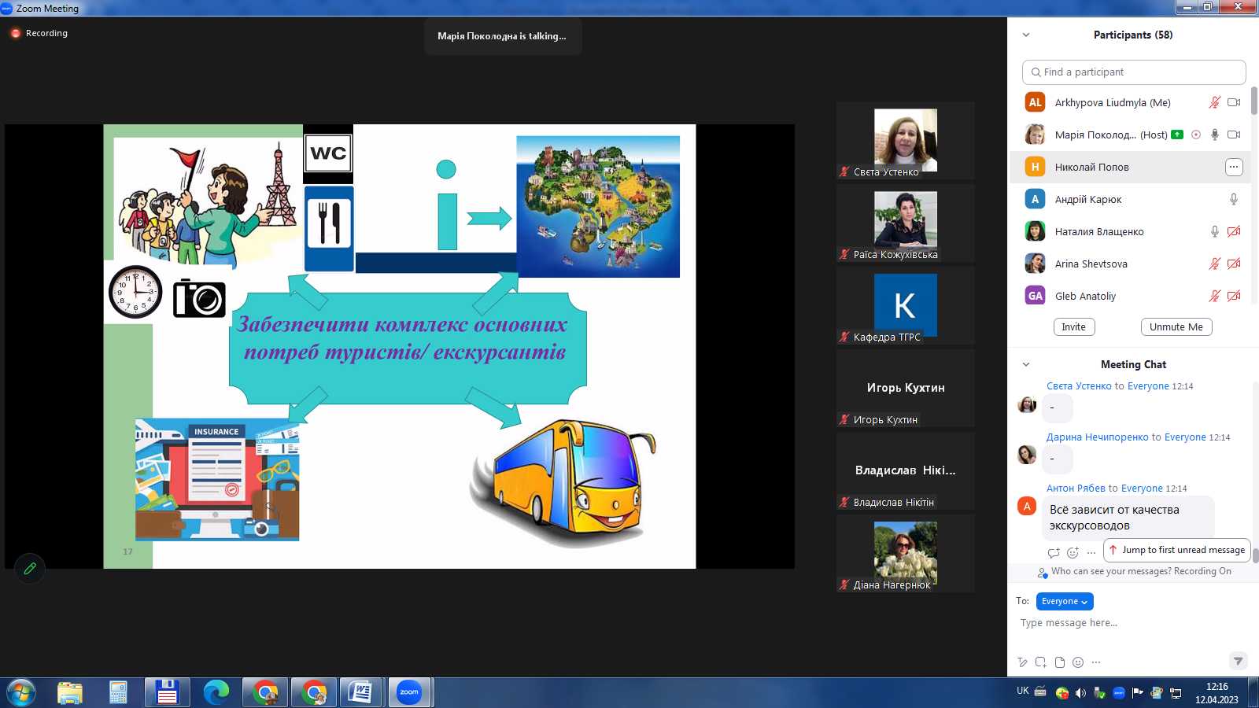
Task: Open Zoom from the Windows taskbar
Action: [409, 692]
